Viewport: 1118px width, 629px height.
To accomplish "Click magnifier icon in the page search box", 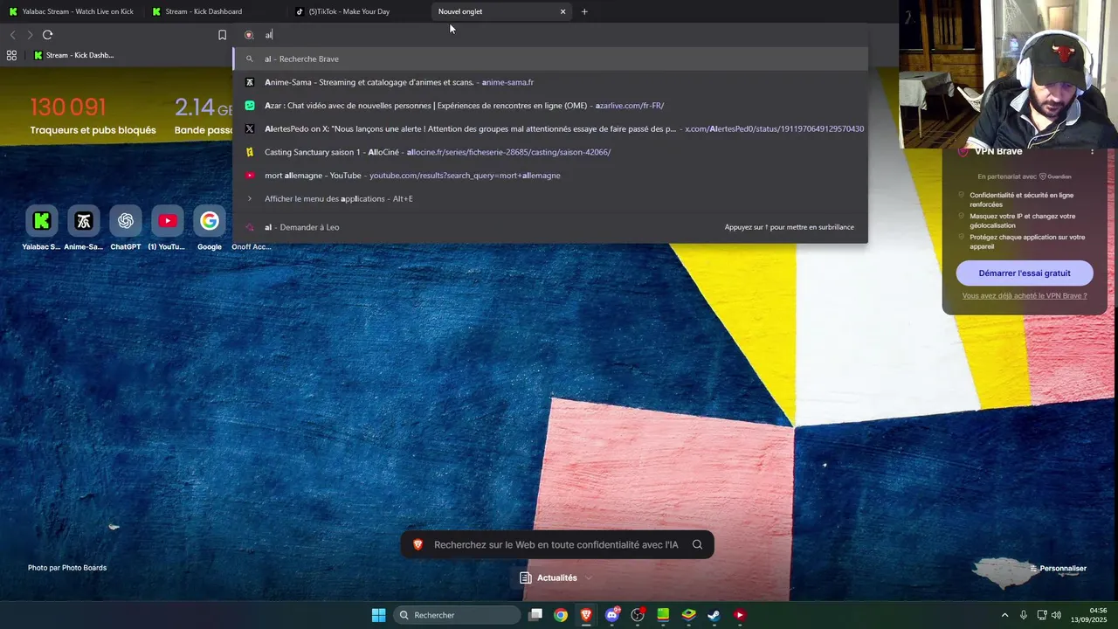I will (697, 544).
